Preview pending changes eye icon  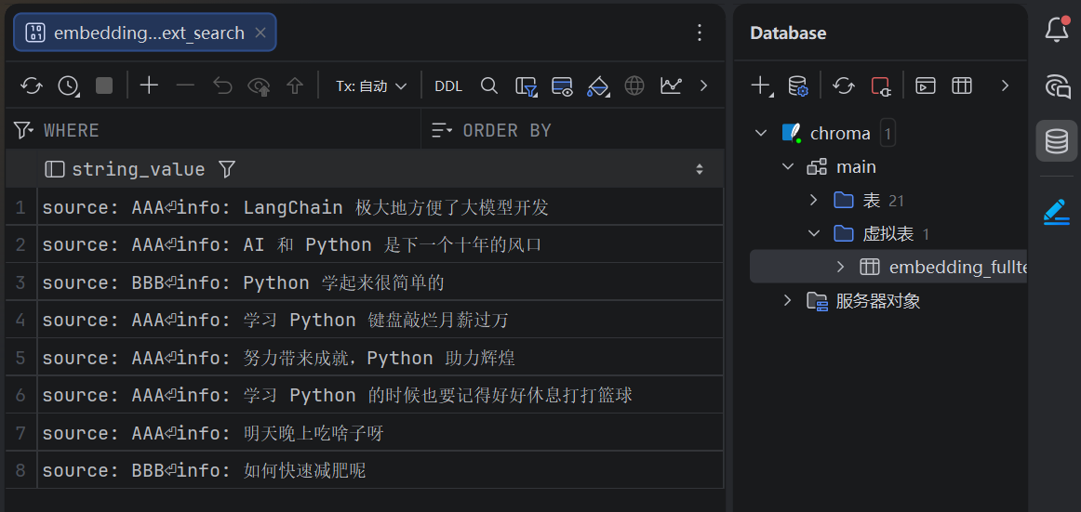pos(260,86)
